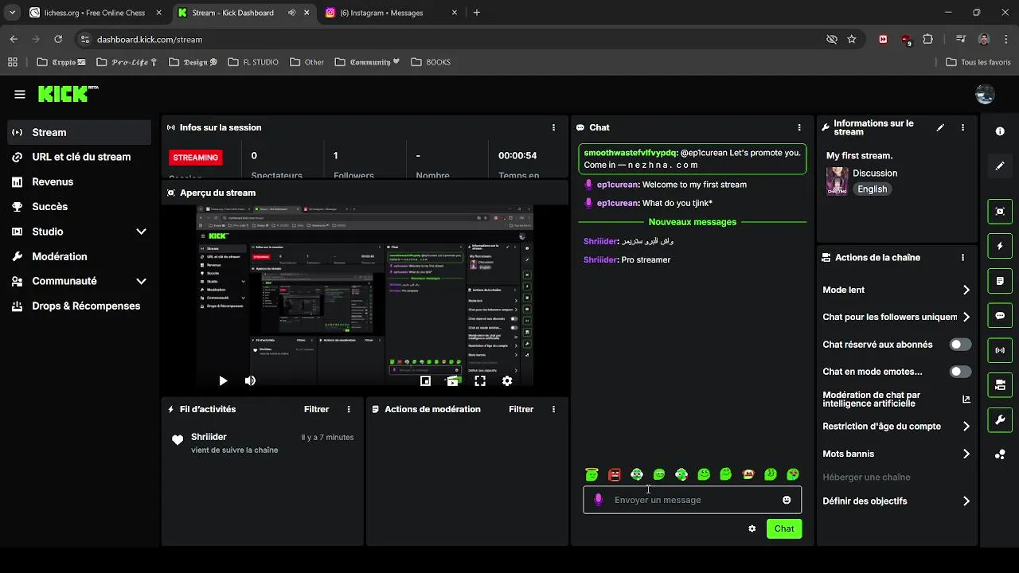The image size is (1019, 573).
Task: Open options menu for Informations sur le stream
Action: coord(962,127)
